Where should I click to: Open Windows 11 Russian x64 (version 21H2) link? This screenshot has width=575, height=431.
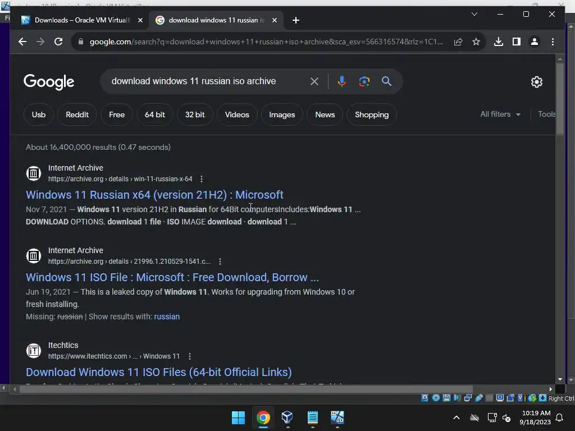(154, 195)
